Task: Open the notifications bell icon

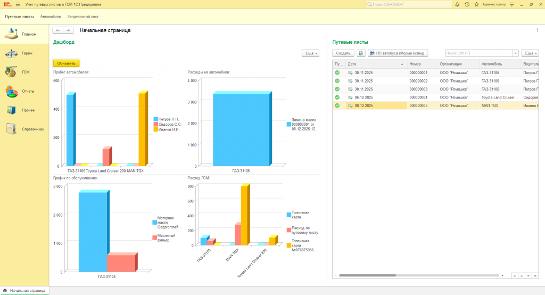Action: tap(457, 4)
